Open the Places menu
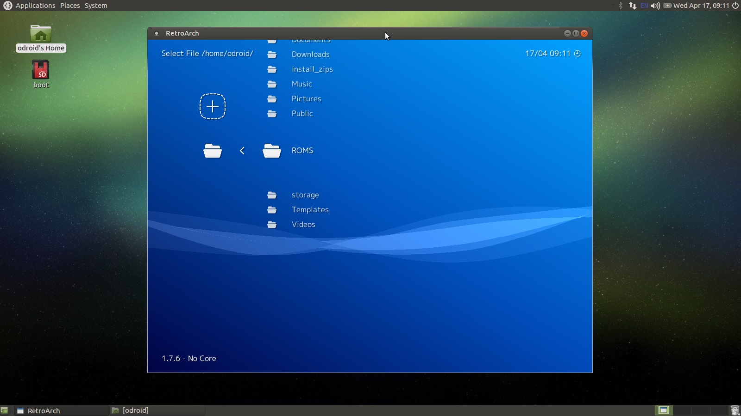The width and height of the screenshot is (741, 416). tap(70, 6)
